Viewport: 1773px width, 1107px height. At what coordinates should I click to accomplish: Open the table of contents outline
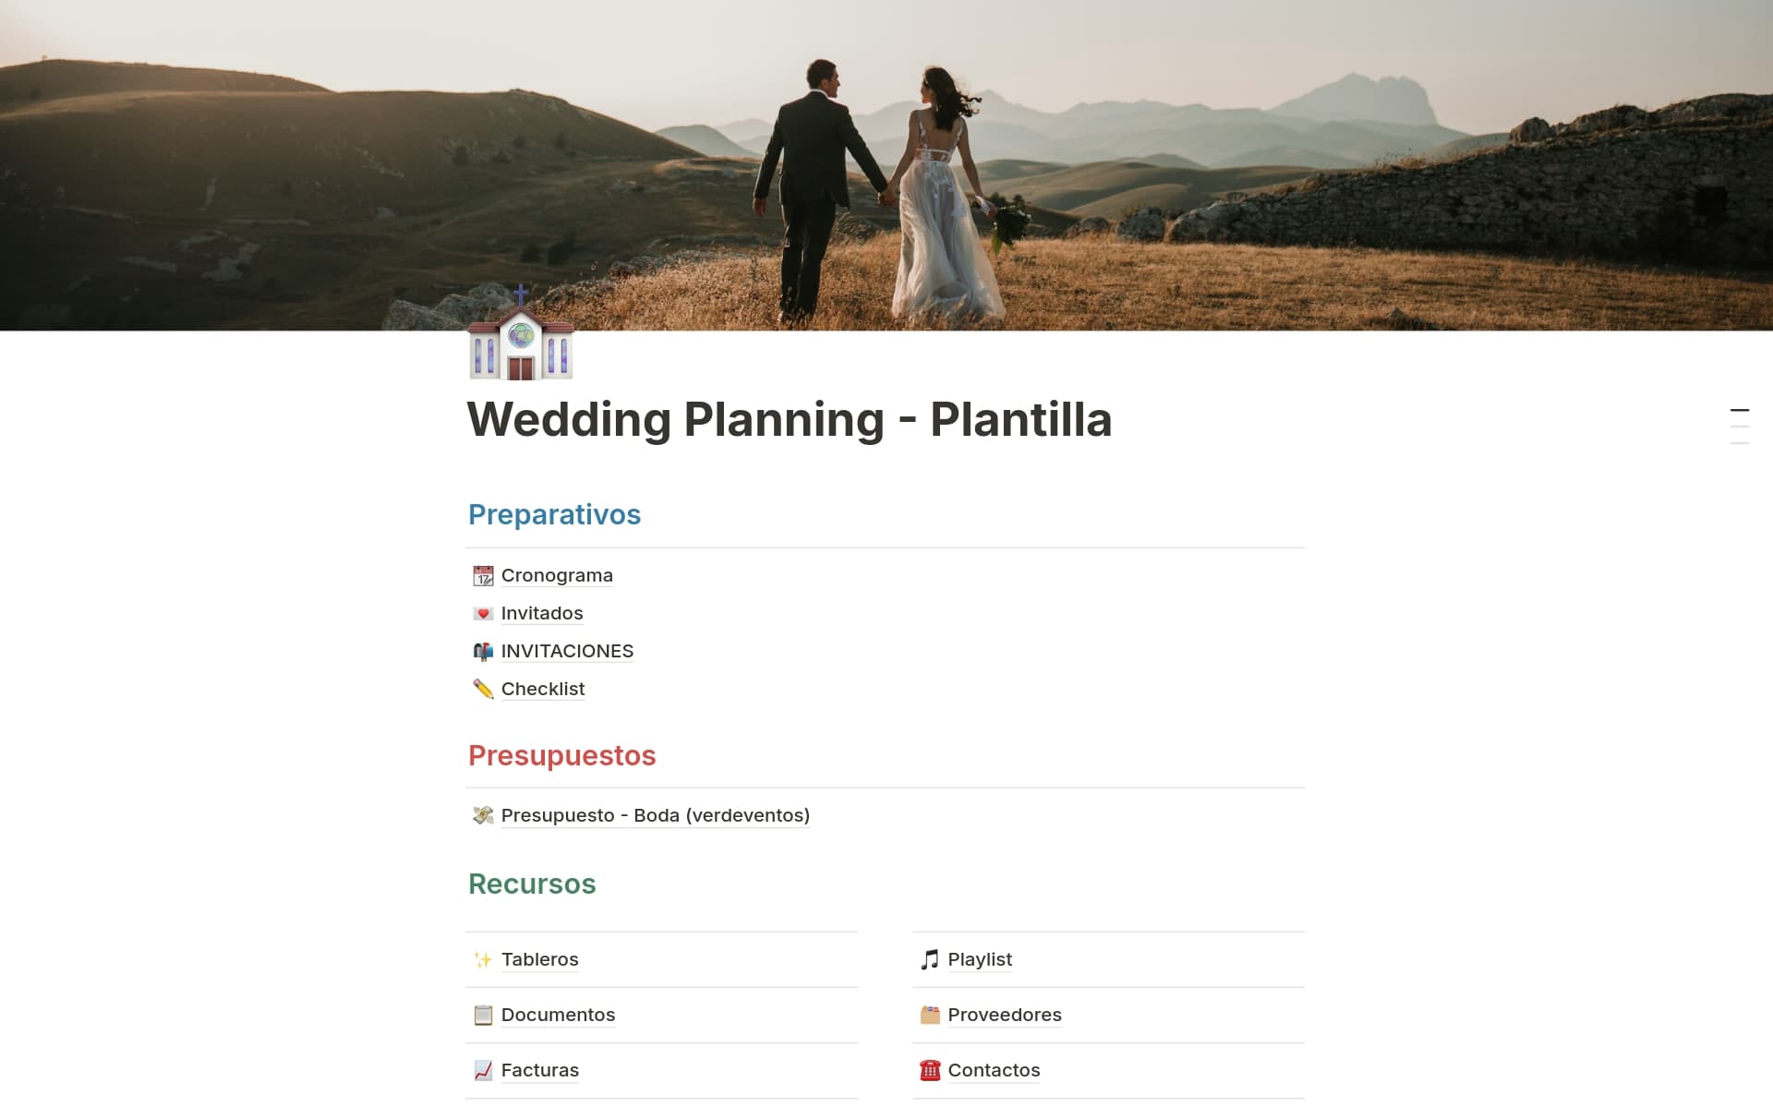click(x=1739, y=427)
